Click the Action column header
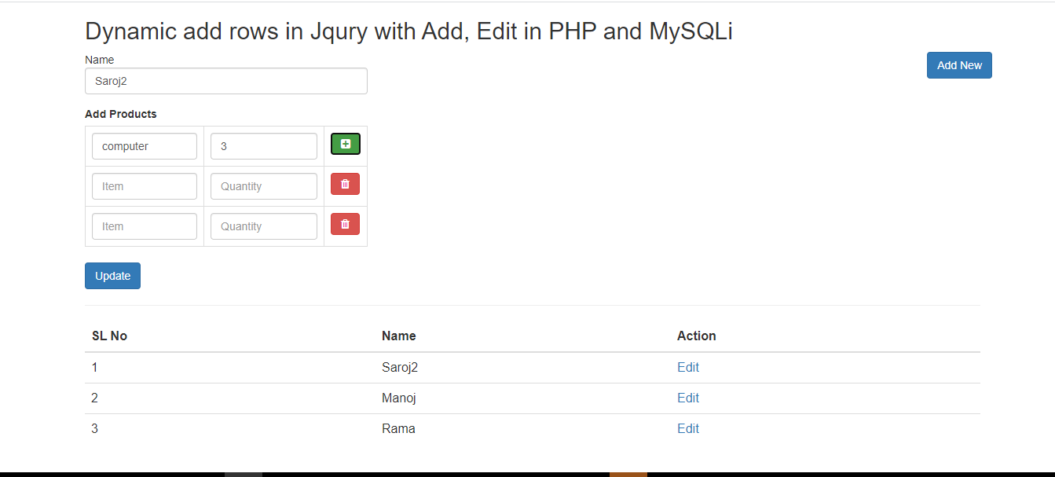The height and width of the screenshot is (477, 1055). [x=697, y=336]
